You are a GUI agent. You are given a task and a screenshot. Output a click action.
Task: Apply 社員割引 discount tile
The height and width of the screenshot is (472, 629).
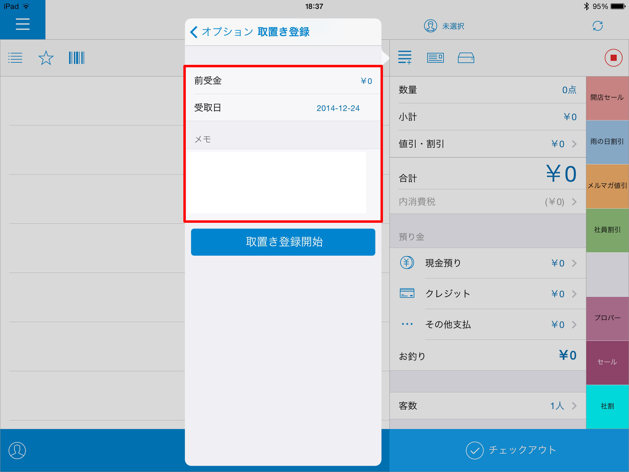607,230
